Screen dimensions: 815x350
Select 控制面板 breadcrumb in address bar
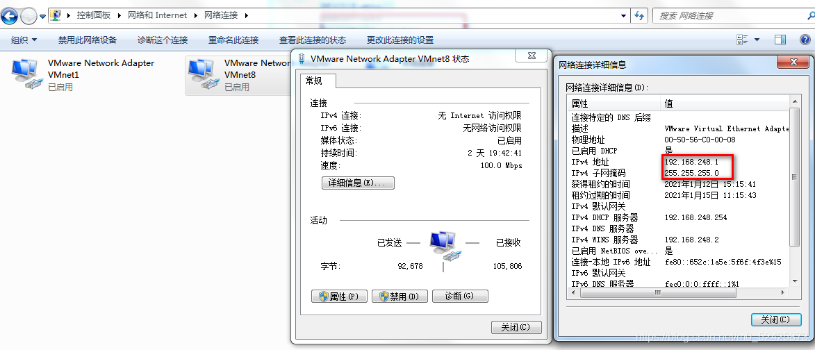94,15
